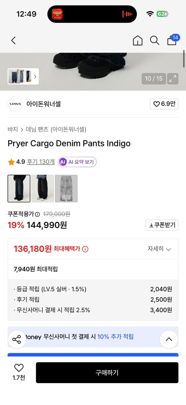Open the share options icon
Image resolution: width=186 pixels, height=405 pixels.
pyautogui.click(x=17, y=339)
